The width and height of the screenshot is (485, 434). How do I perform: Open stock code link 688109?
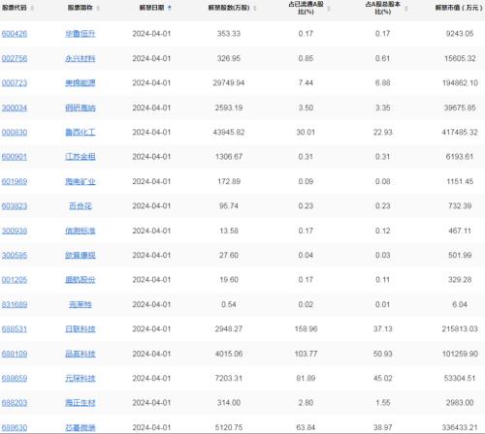tap(15, 354)
